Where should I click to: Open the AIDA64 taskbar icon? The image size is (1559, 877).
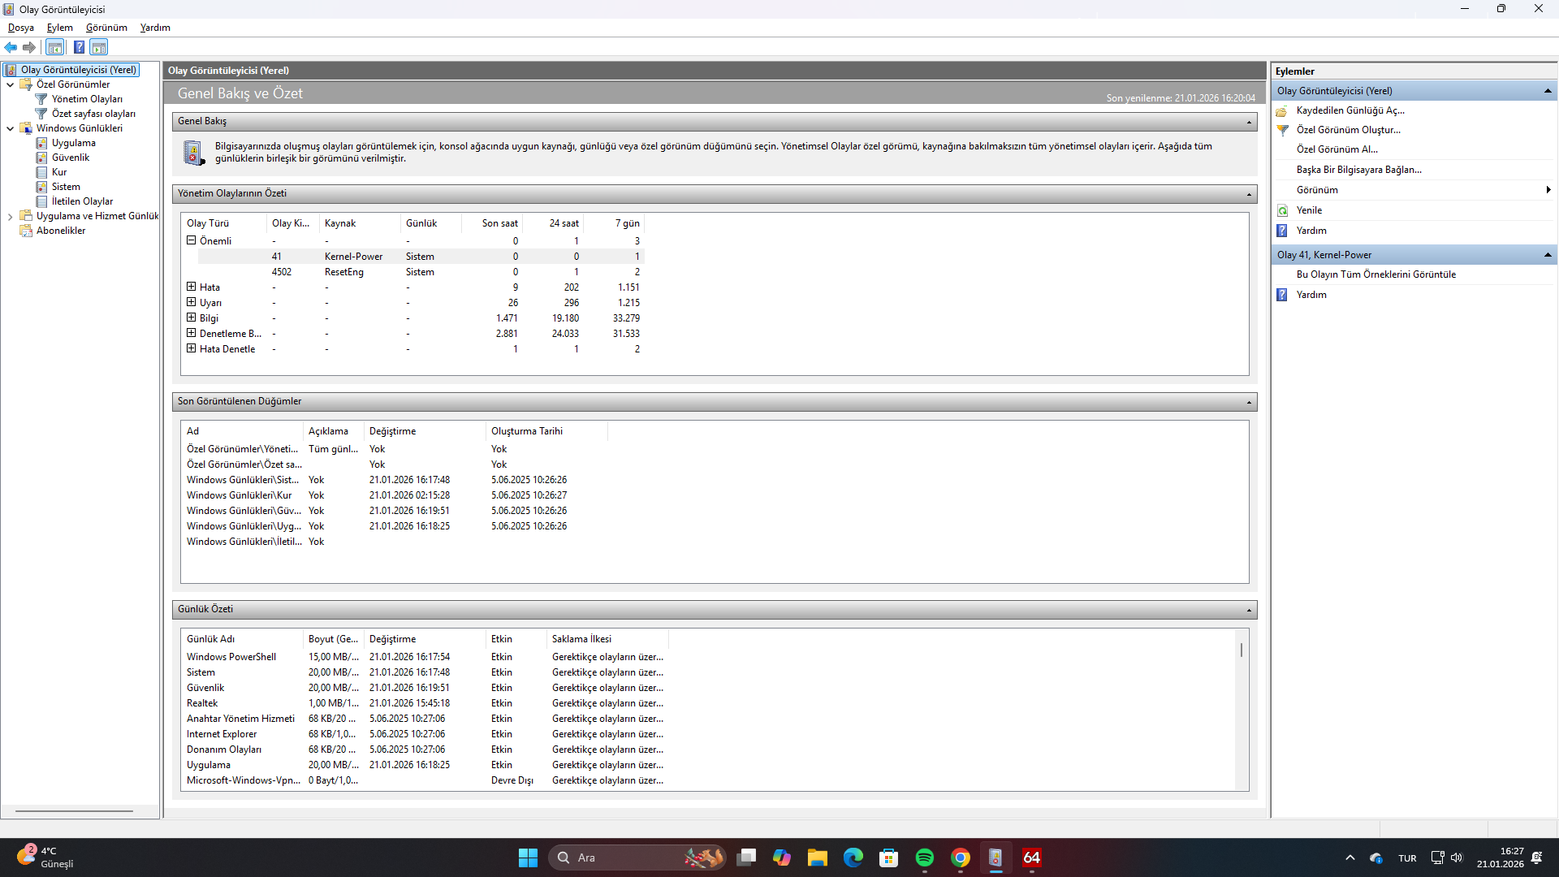pyautogui.click(x=1031, y=858)
